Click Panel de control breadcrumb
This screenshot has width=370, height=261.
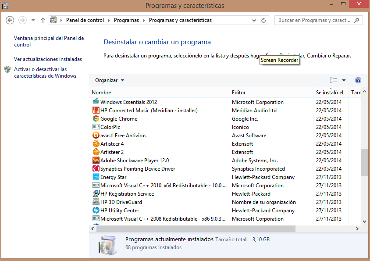85,20
